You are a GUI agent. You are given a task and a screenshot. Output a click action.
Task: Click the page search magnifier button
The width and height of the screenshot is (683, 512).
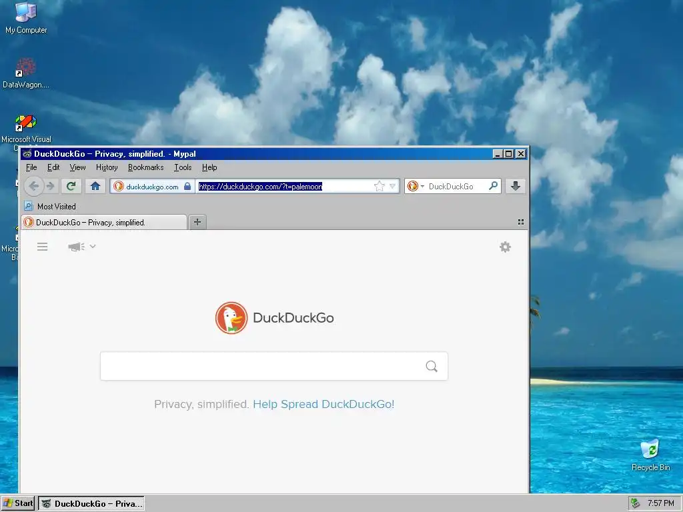pos(432,366)
